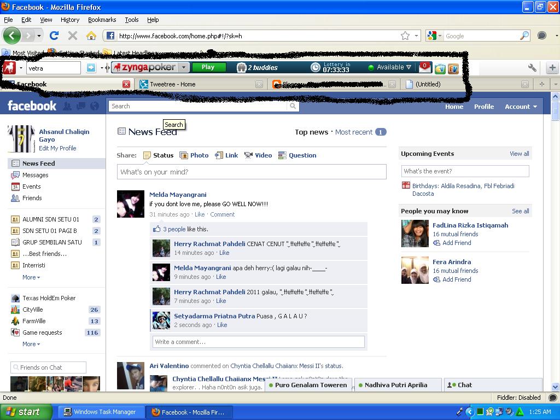
Task: Click the Stop loading X icon
Action: [x=73, y=36]
